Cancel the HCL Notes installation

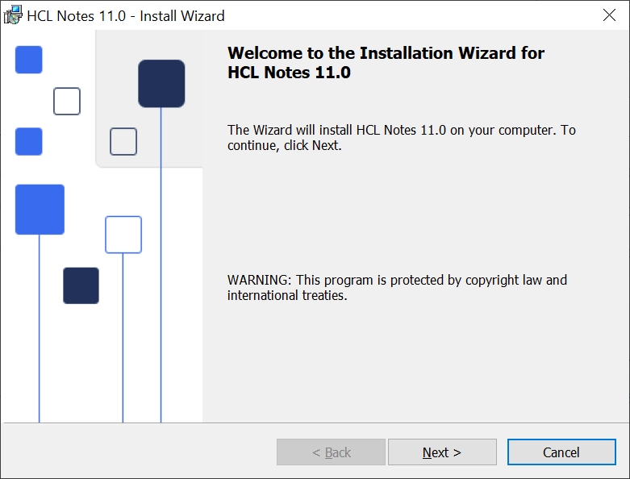coord(561,452)
